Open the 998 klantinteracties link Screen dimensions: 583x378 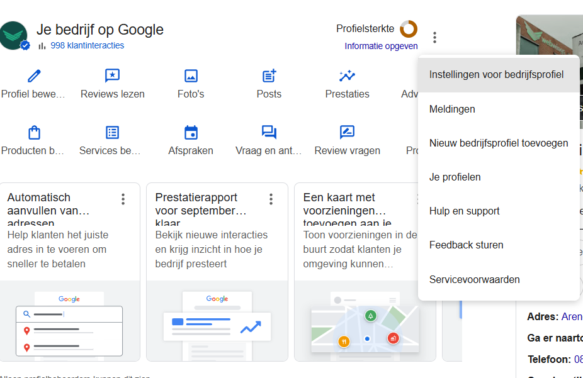[87, 46]
